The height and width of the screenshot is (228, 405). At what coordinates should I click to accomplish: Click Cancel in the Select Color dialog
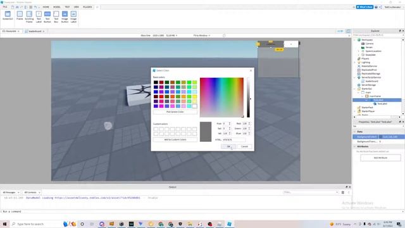pos(244,146)
